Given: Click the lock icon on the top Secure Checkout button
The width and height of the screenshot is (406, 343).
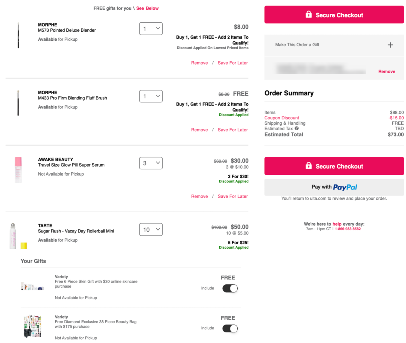Looking at the screenshot, I should pos(309,14).
